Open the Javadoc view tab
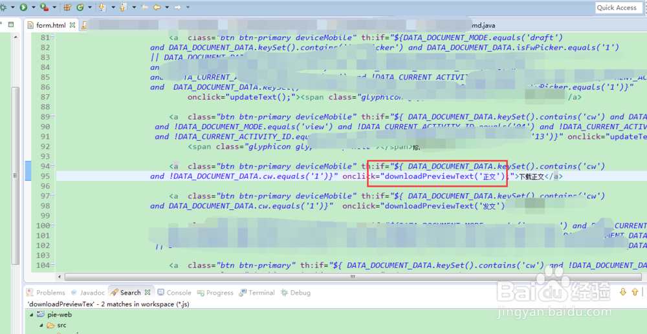647x334 pixels. coord(87,293)
